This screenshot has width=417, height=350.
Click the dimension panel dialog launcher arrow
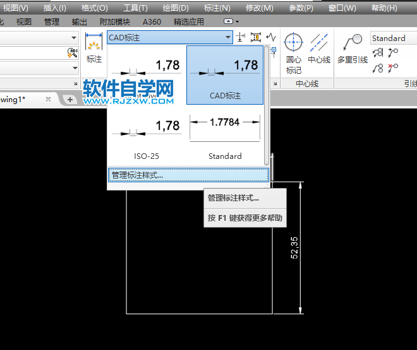(x=275, y=84)
